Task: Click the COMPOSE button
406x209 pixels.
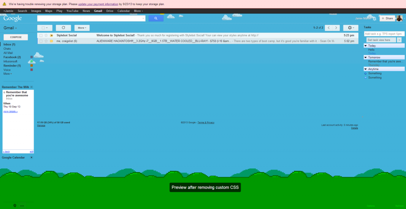Action: pyautogui.click(x=16, y=37)
